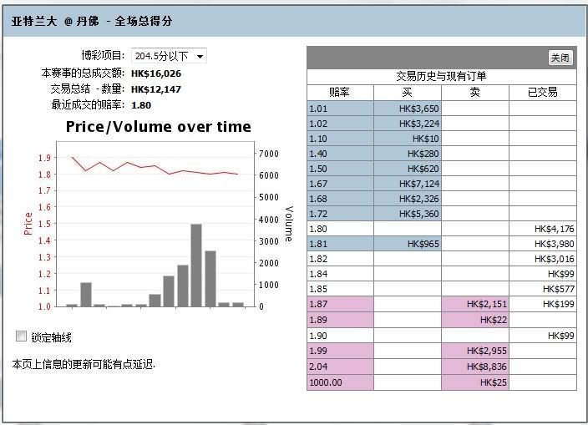
Task: Click the 关闭 button
Action: coord(560,58)
